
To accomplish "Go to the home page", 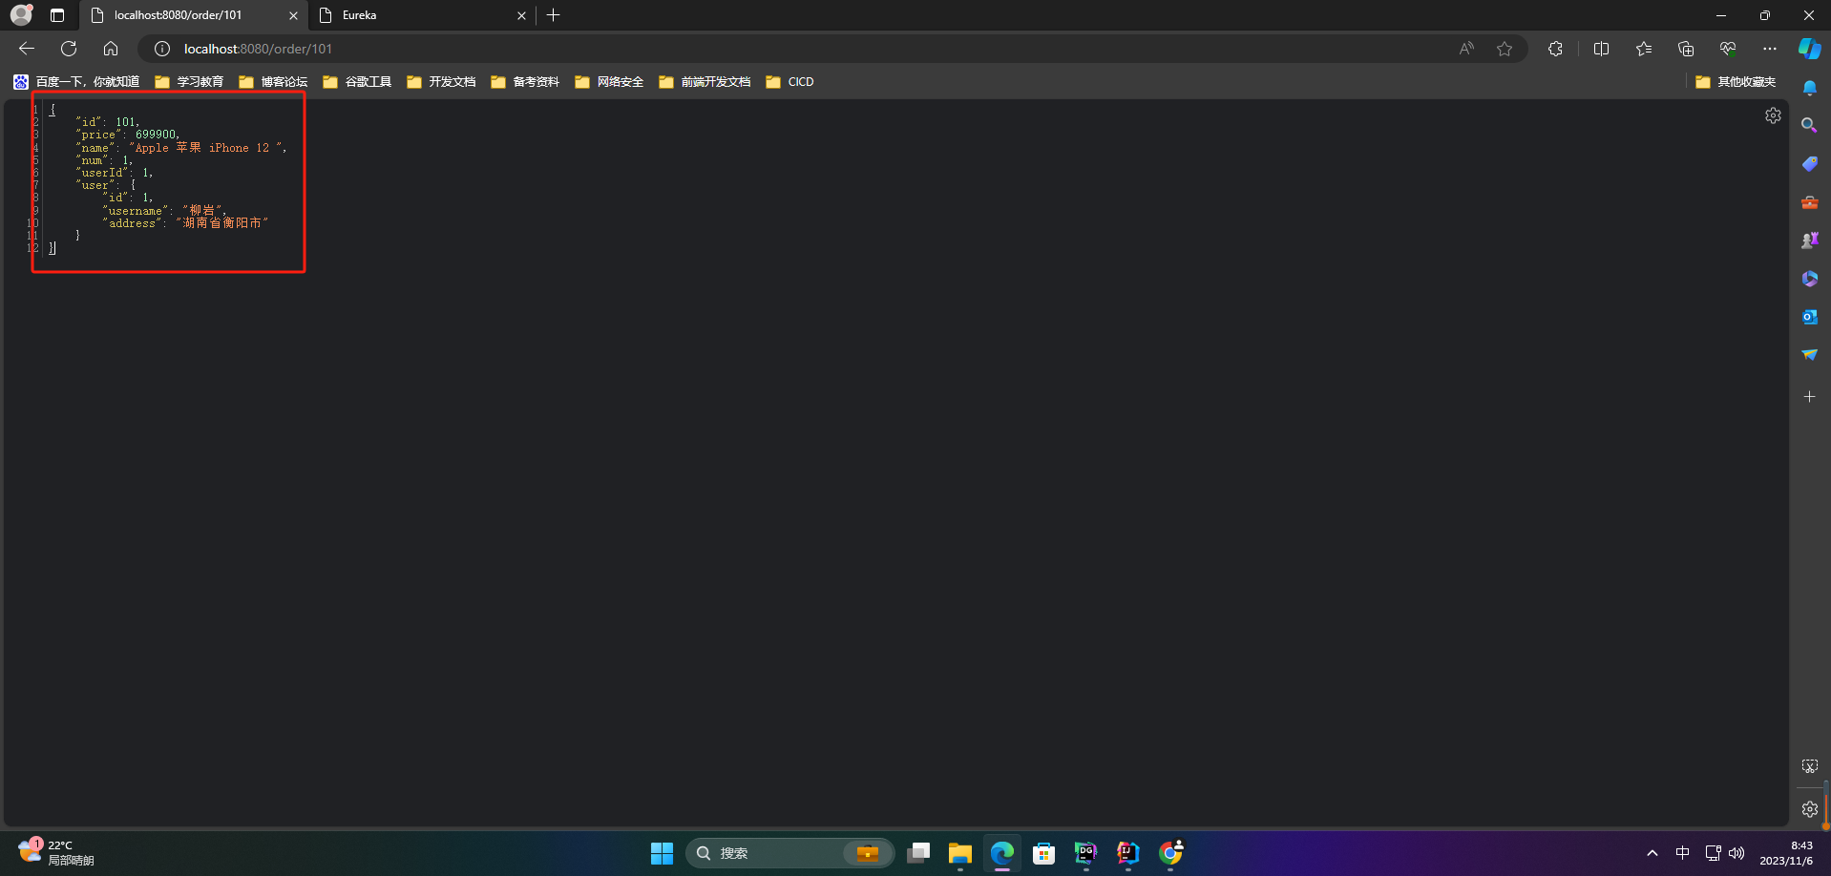I will tap(111, 49).
